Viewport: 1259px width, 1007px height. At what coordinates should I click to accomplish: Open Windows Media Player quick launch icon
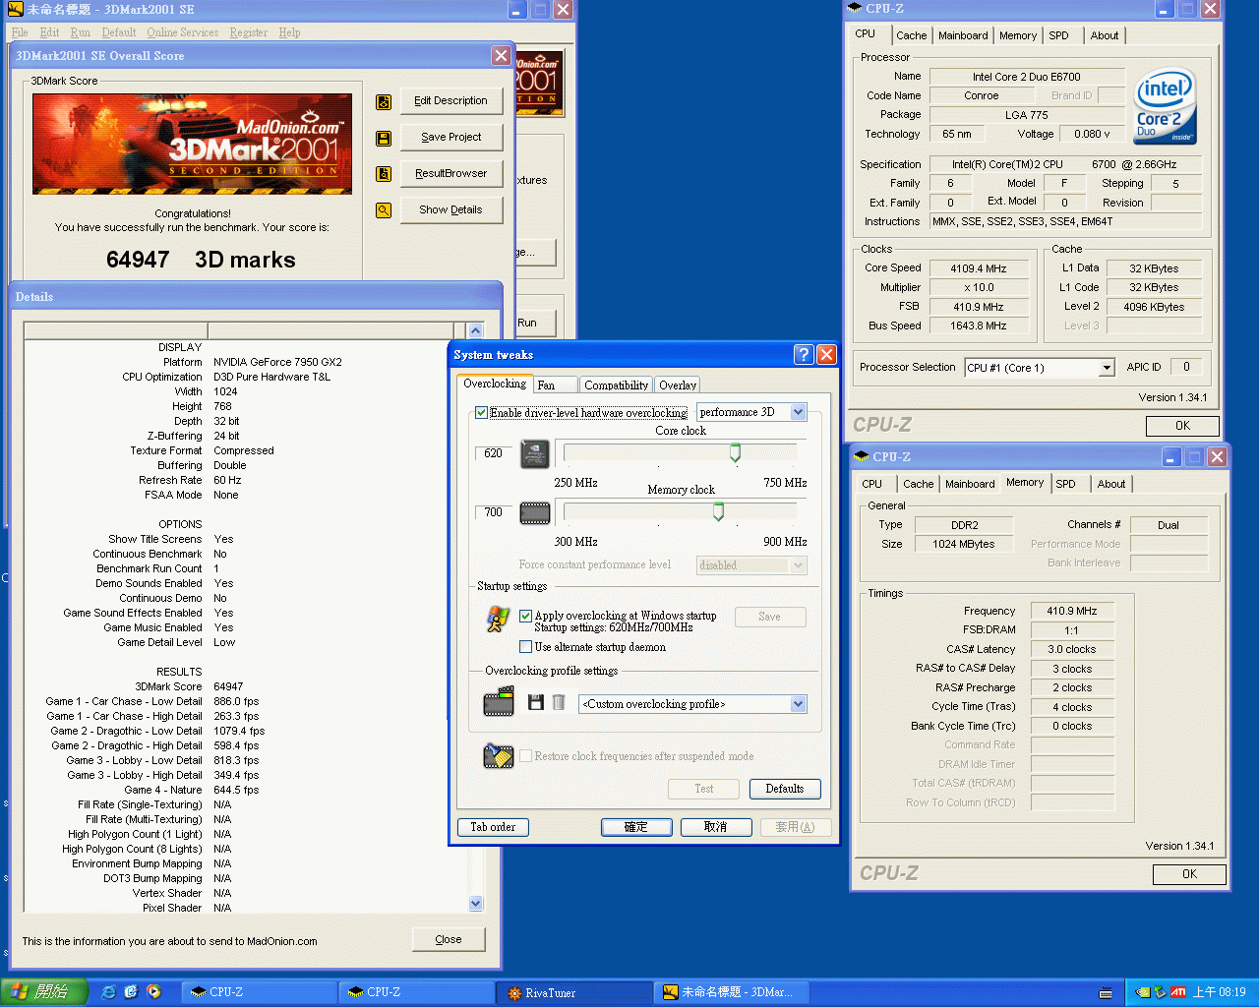point(153,992)
